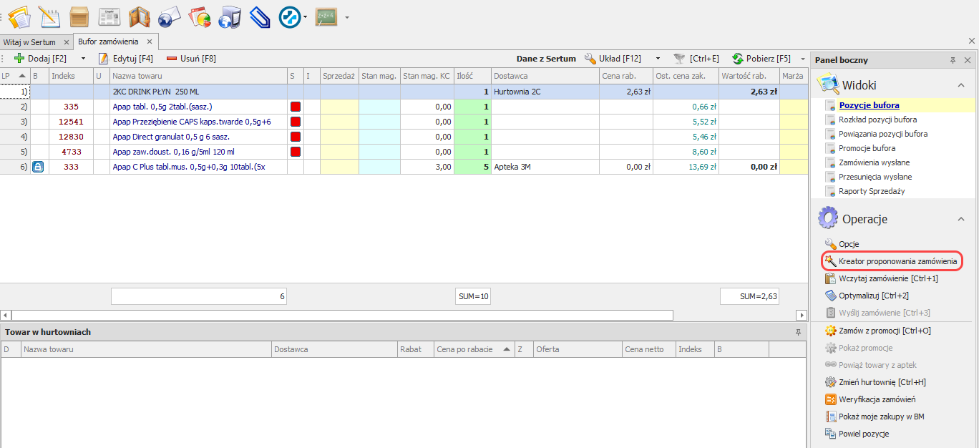Image resolution: width=979 pixels, height=448 pixels.
Task: Click Kreator proponowania zamówienia
Action: (897, 261)
